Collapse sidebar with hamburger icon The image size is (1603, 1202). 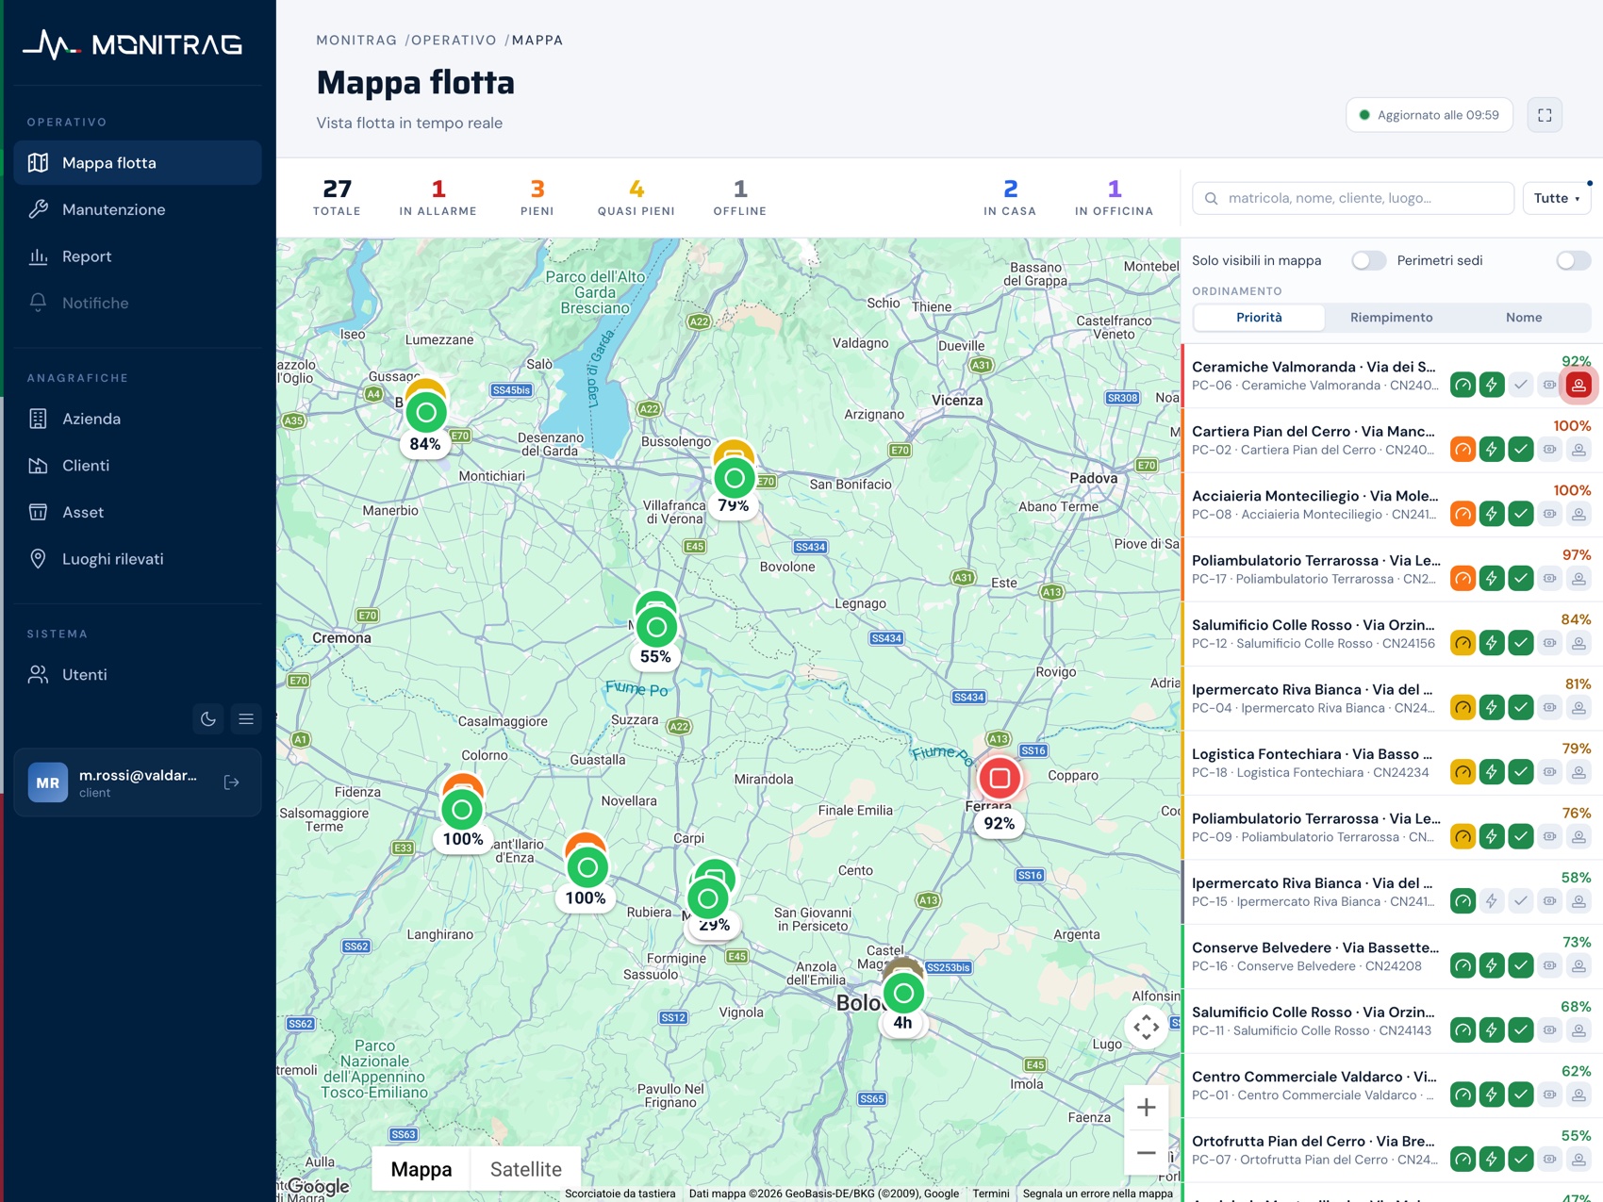coord(246,719)
